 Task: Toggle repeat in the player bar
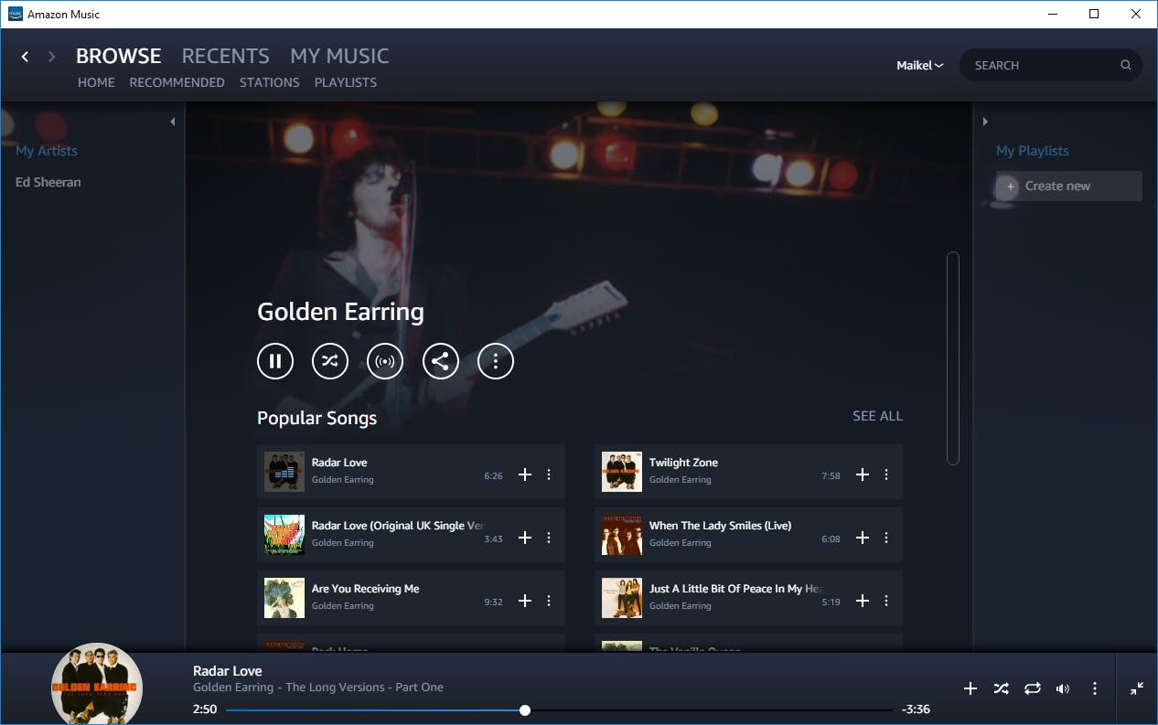click(x=1033, y=688)
